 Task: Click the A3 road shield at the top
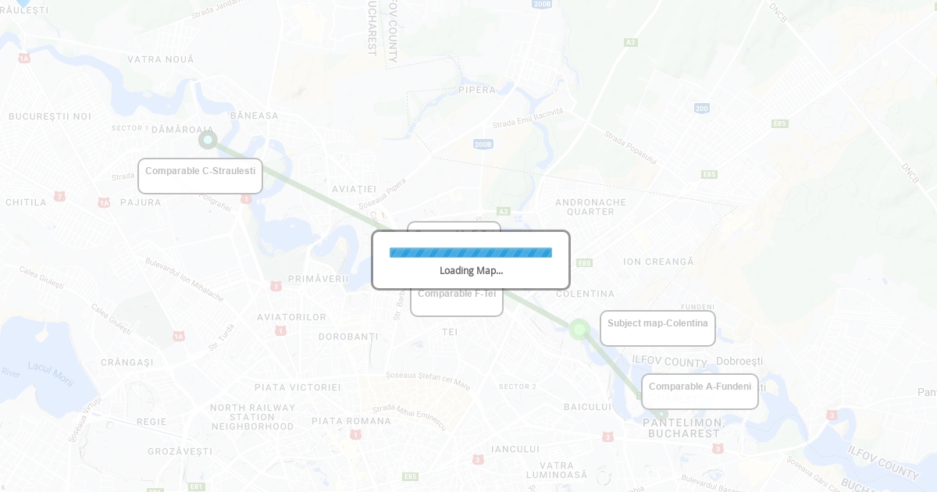click(631, 42)
